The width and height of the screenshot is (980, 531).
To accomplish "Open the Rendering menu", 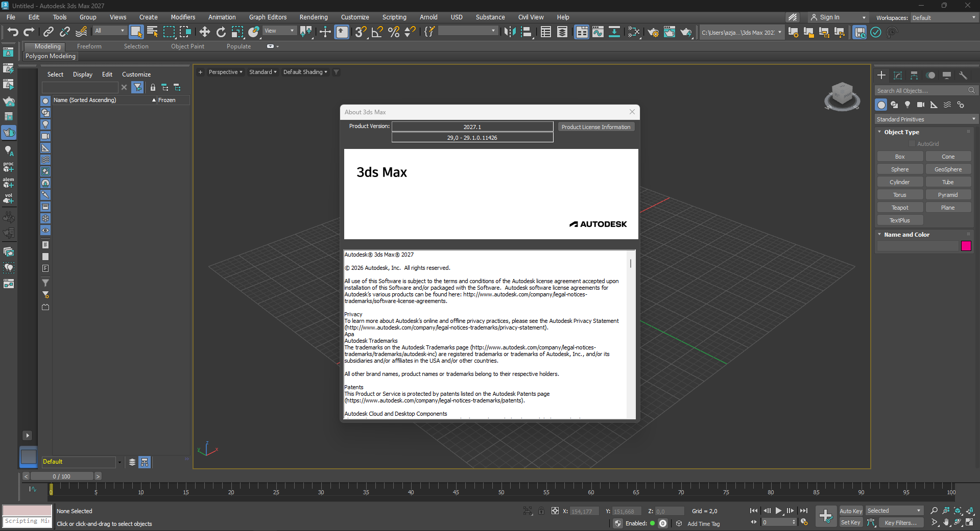I will [x=314, y=17].
